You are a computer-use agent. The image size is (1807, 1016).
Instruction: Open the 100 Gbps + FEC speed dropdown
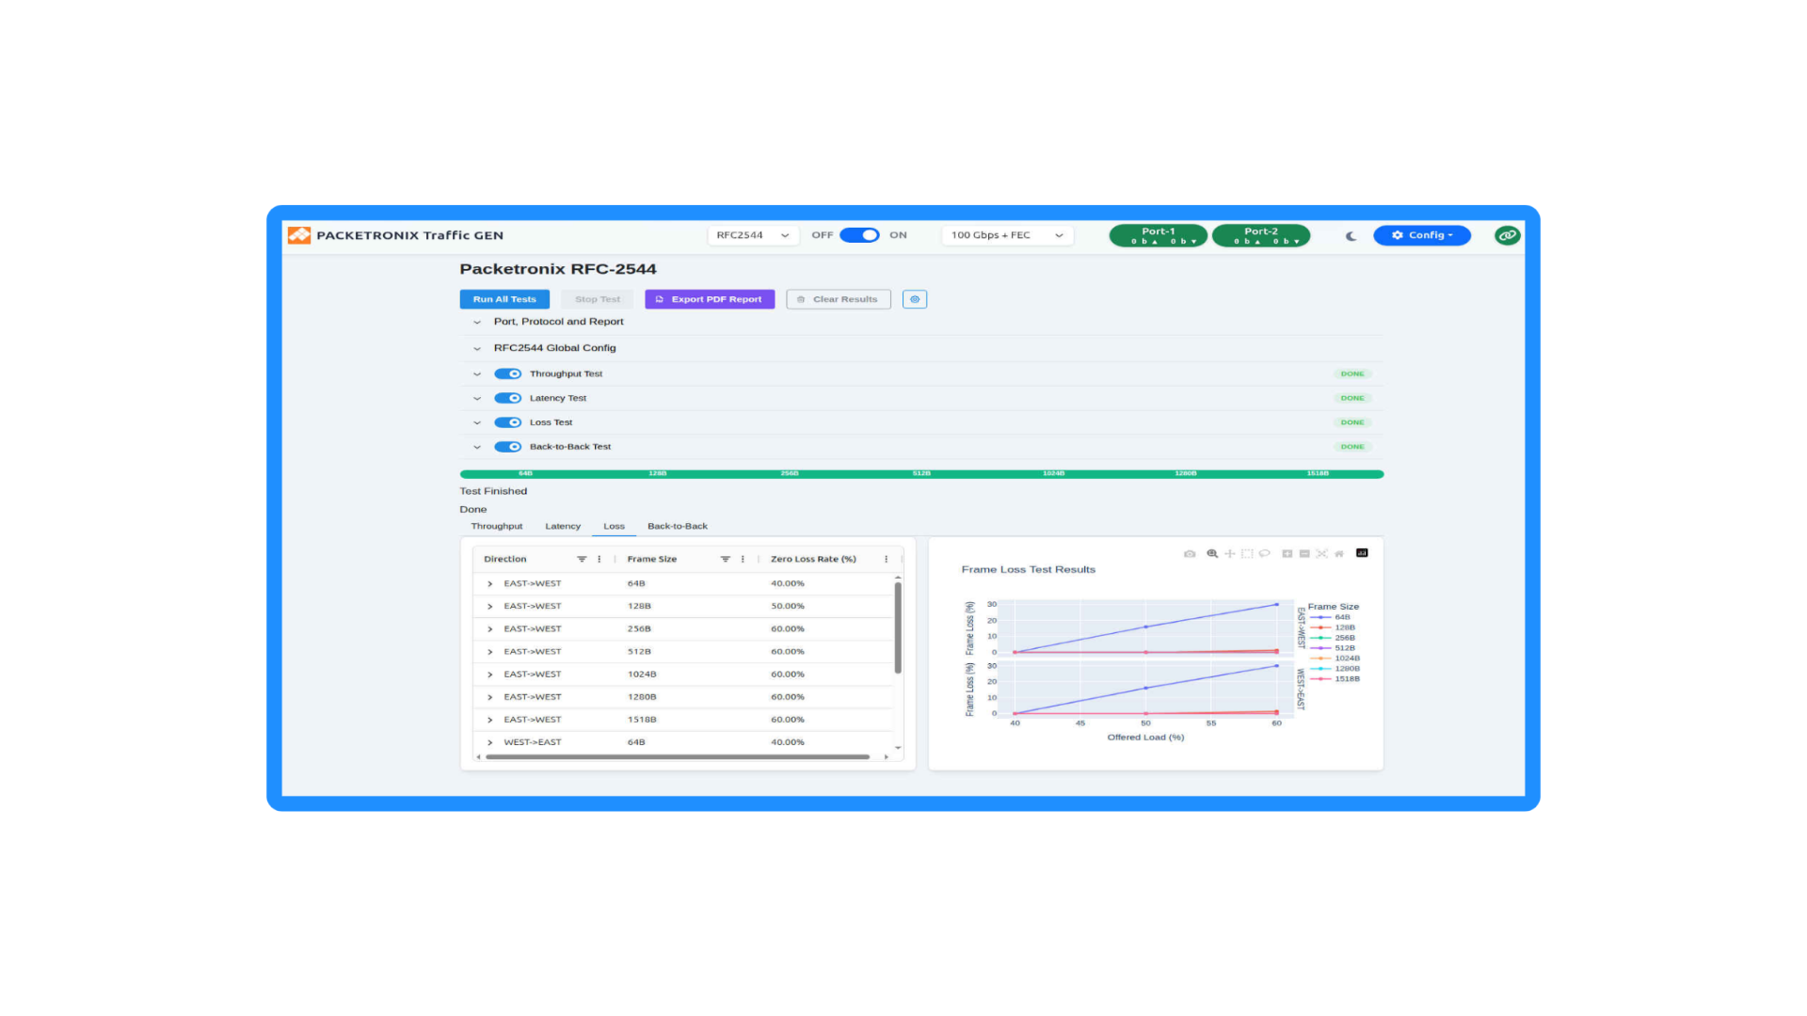[x=1007, y=235]
